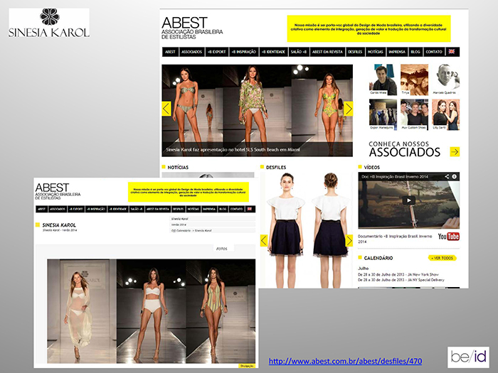The image size is (498, 373).
Task: Open NOTÍCIAS menu on the large page
Action: click(376, 52)
